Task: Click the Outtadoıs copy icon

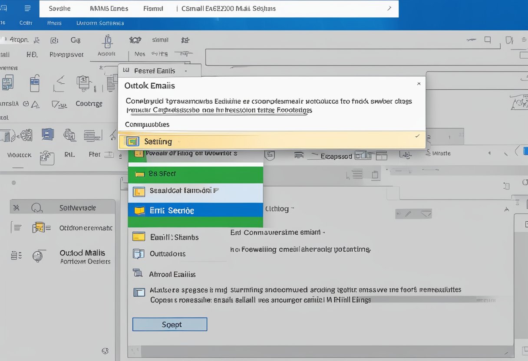Action: point(139,254)
